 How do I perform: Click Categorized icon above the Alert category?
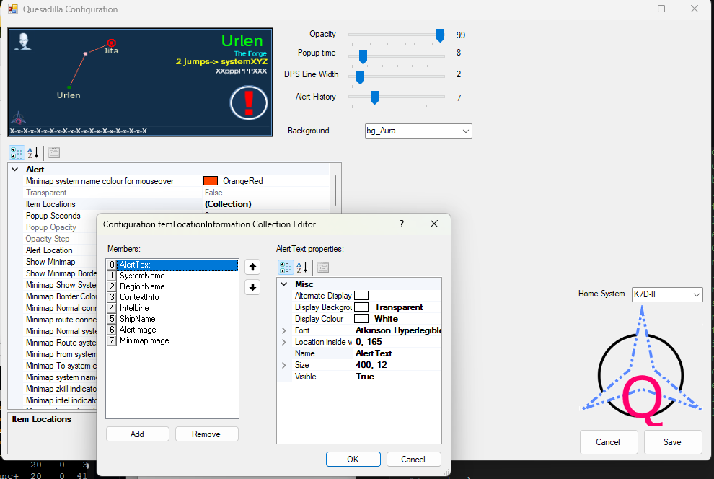pos(17,152)
